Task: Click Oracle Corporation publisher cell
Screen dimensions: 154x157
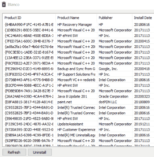Action: coord(113,97)
